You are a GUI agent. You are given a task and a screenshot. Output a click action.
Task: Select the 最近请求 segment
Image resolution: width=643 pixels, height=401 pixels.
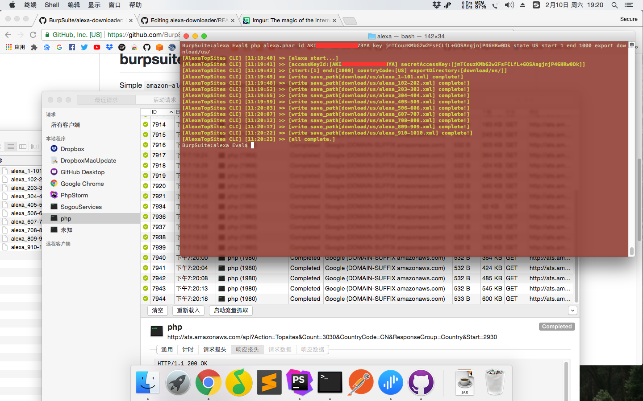(106, 100)
